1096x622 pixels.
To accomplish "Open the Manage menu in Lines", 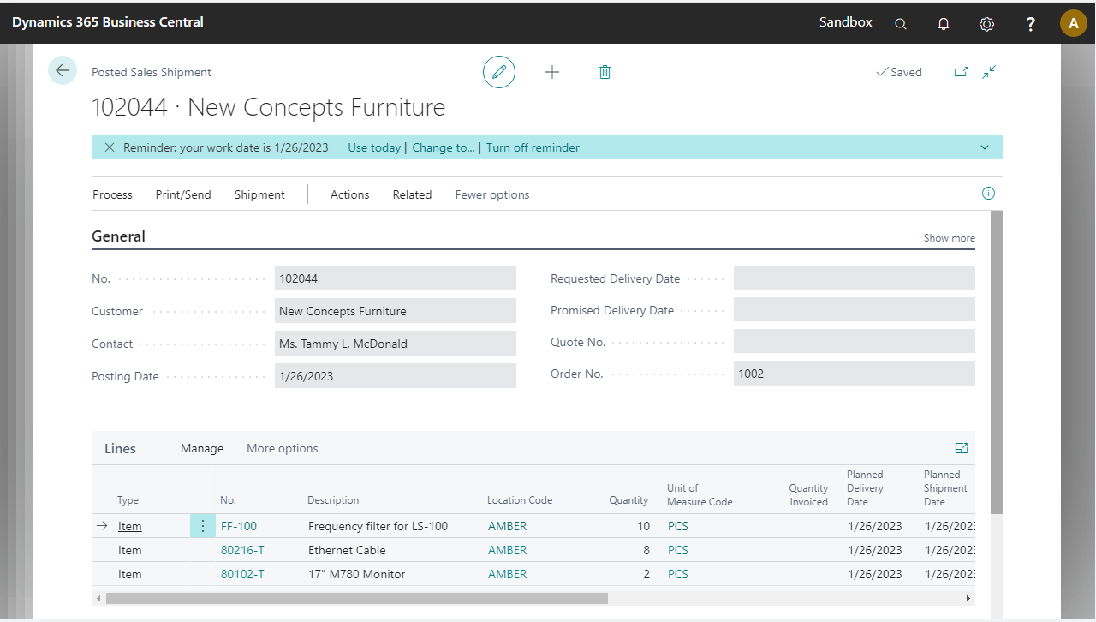I will [202, 448].
